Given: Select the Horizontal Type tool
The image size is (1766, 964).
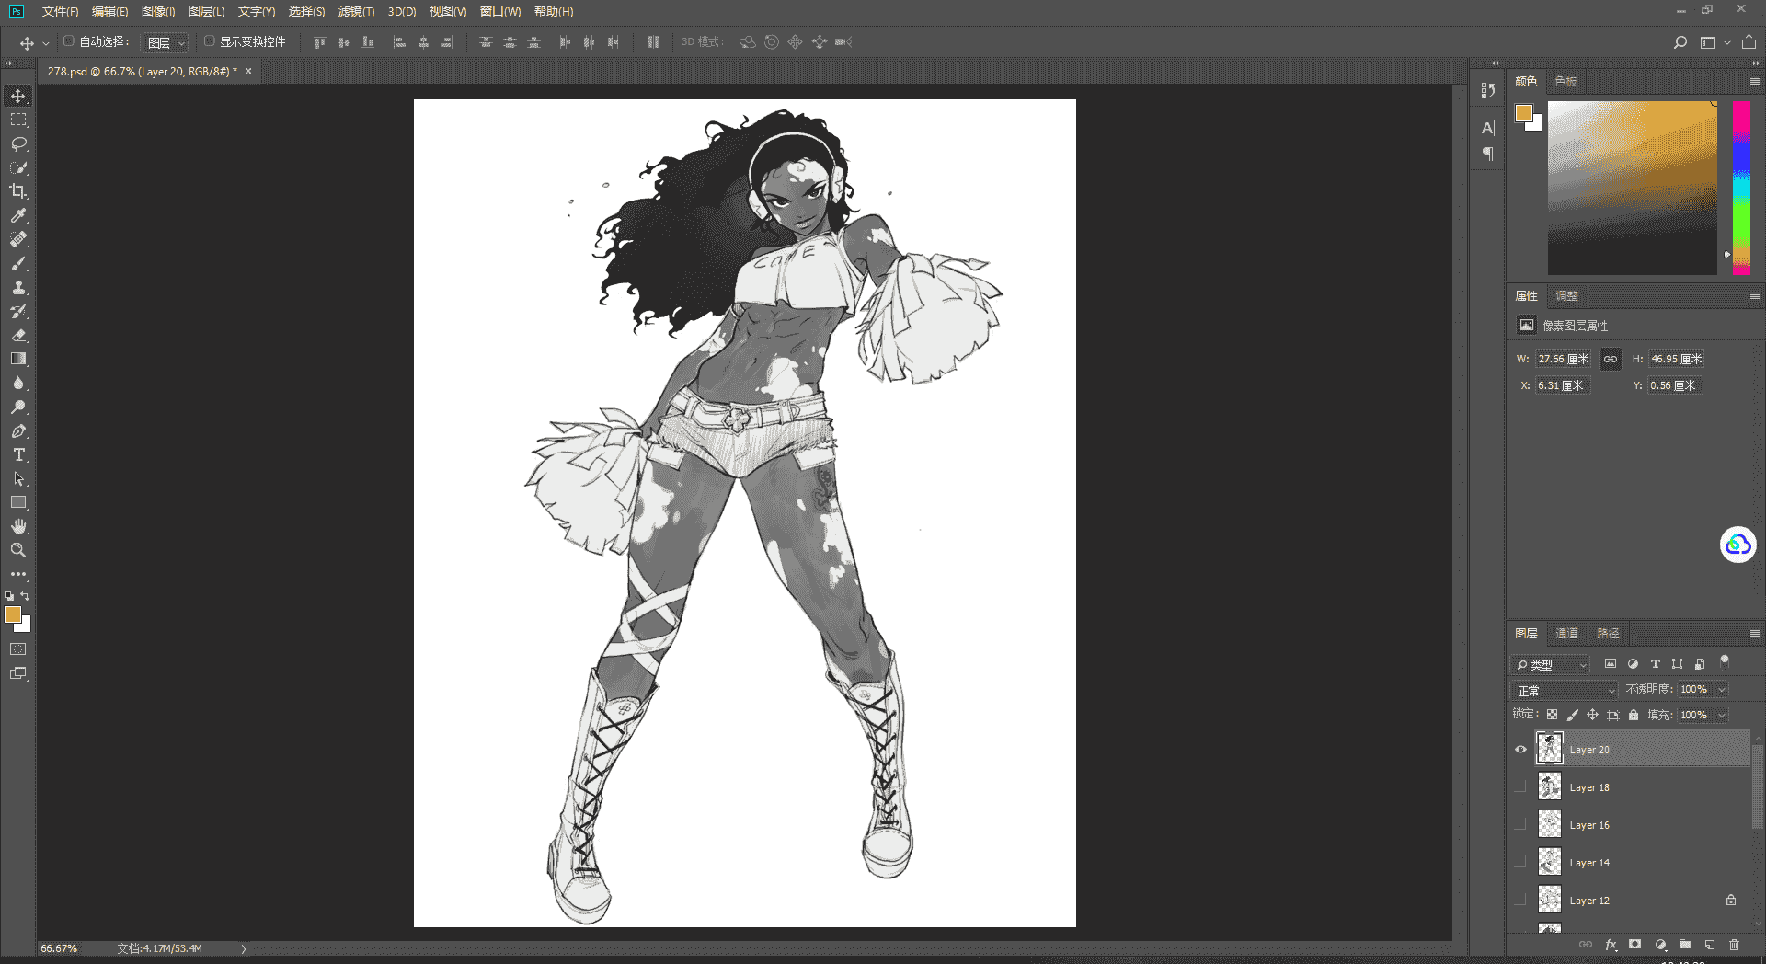Looking at the screenshot, I should pos(18,454).
